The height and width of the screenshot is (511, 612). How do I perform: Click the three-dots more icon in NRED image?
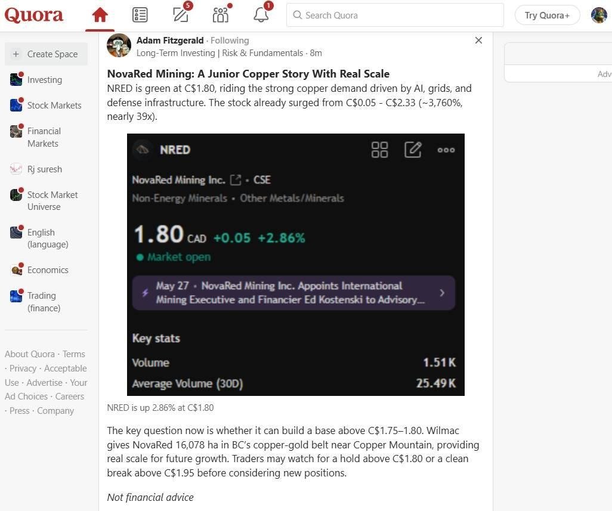point(446,150)
